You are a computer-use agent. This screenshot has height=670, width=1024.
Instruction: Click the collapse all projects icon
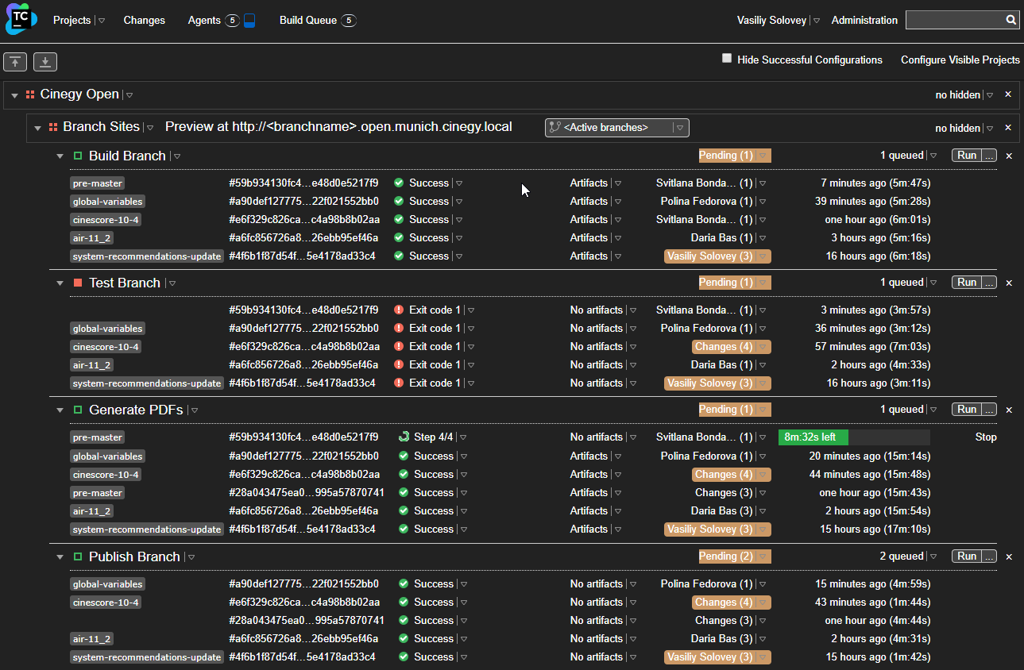point(16,62)
